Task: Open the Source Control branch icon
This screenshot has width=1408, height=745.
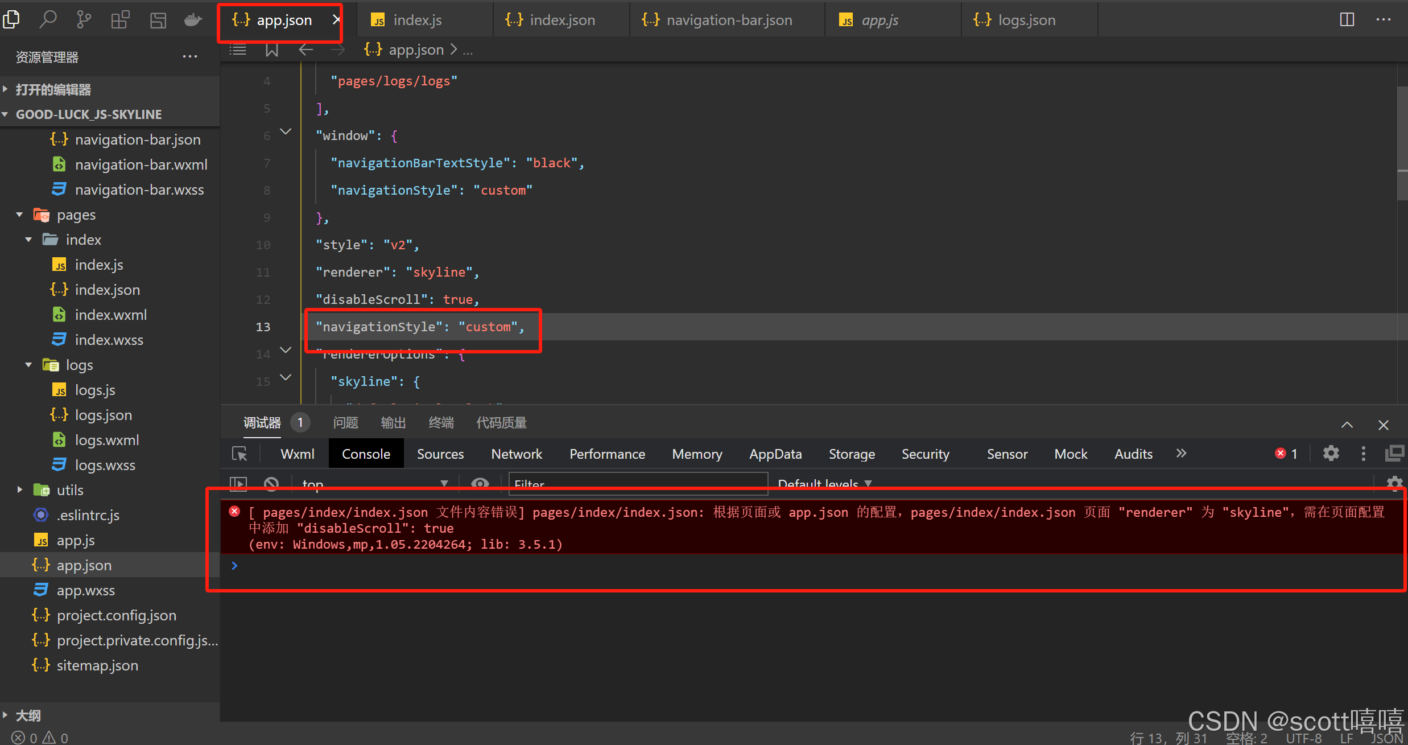Action: [84, 20]
